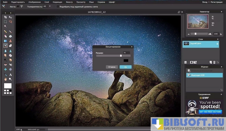The width and height of the screenshot is (226, 131).
Task: Select the Clone Stamp tool
Action: click(10, 41)
